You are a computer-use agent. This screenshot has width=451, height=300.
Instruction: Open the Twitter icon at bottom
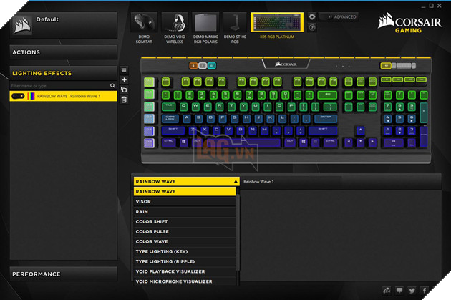[x=412, y=291]
